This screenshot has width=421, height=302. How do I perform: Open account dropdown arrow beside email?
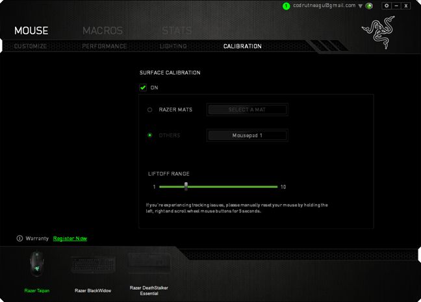click(x=361, y=6)
